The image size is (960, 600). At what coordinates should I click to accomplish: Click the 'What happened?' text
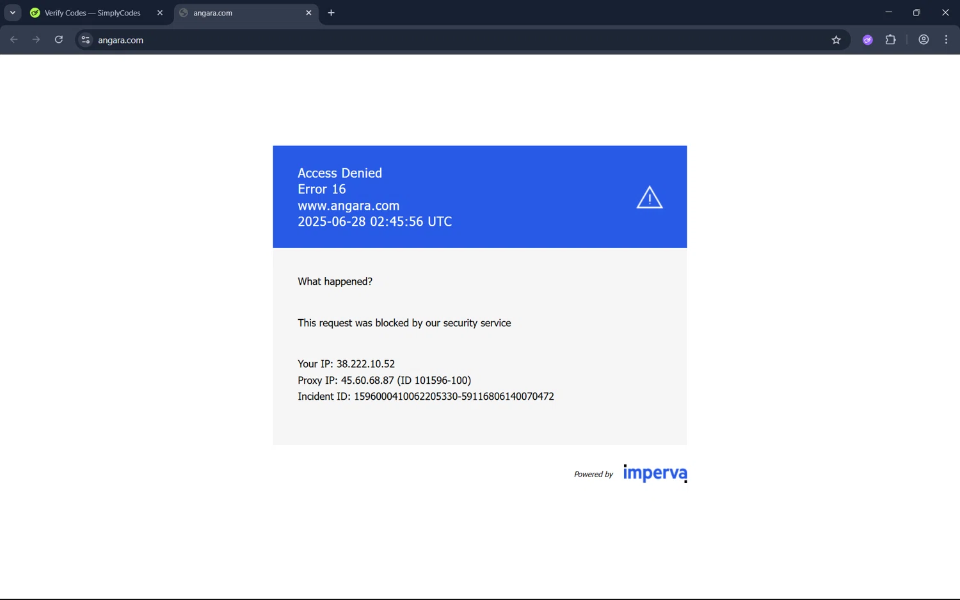click(335, 281)
